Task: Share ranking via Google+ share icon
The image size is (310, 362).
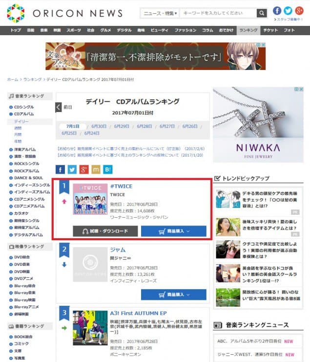Action: [x=84, y=170]
